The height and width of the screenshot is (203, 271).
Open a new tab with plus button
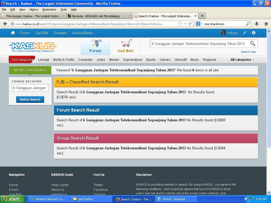(202, 16)
